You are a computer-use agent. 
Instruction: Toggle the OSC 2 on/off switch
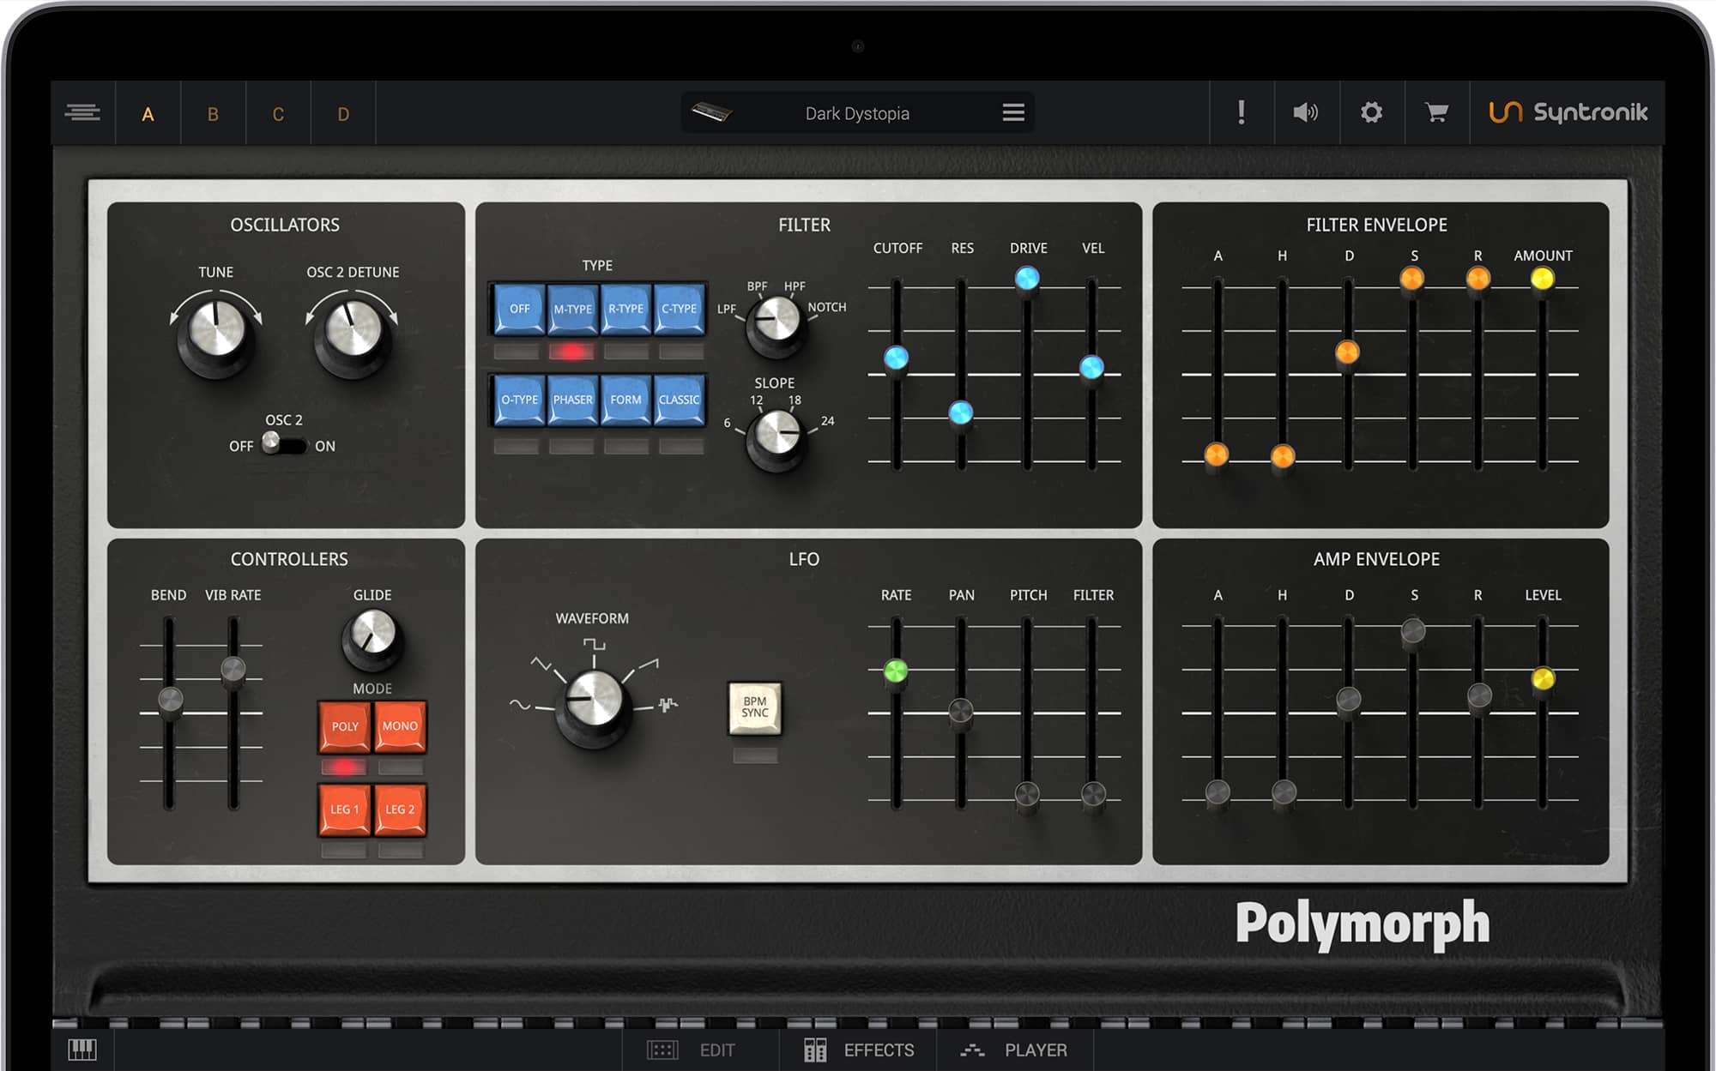[283, 444]
